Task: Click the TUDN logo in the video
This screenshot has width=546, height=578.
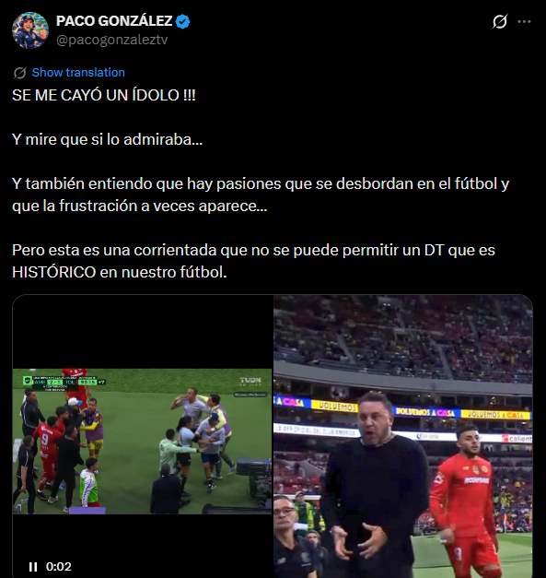Action: [x=250, y=381]
